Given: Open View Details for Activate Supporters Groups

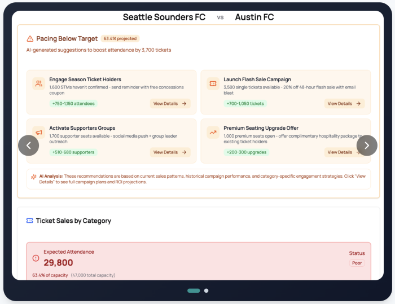Looking at the screenshot, I should 170,152.
